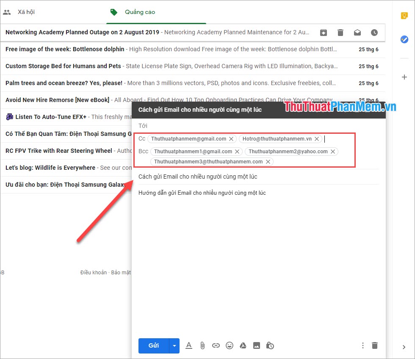Viewport: 415px width, 359px height.
Task: Insert files using Google Drive
Action: tap(243, 345)
